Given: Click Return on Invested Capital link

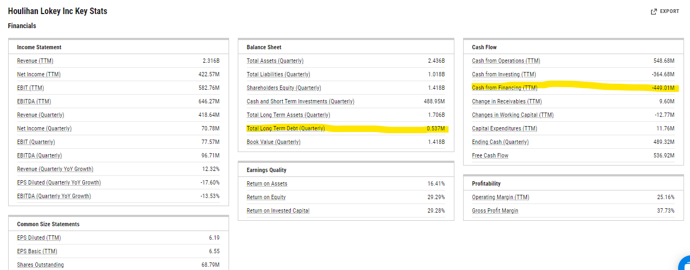Looking at the screenshot, I should [x=278, y=210].
